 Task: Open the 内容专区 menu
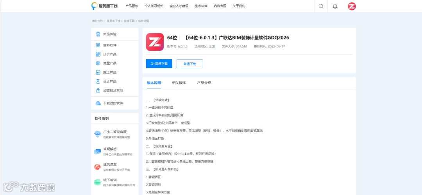pos(220,6)
